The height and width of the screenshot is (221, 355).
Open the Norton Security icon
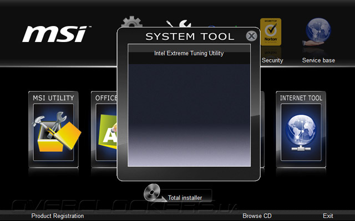click(x=271, y=32)
